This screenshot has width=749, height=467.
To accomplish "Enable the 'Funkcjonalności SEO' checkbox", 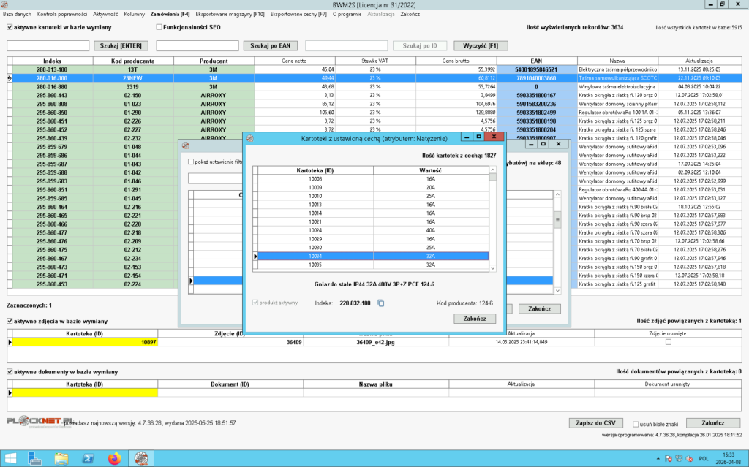I will click(159, 27).
